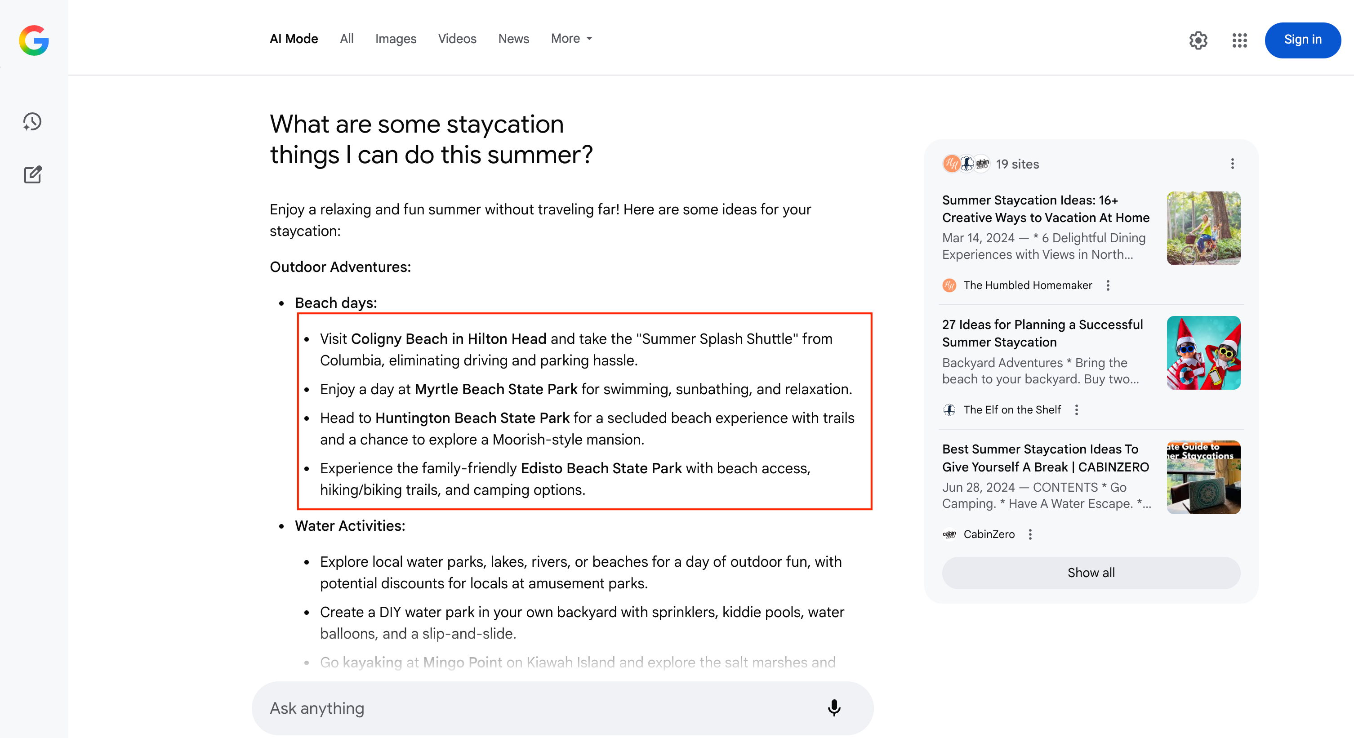Screen dimensions: 1354x738
Task: Open options next to The Humbled Homemaker
Action: (1108, 285)
